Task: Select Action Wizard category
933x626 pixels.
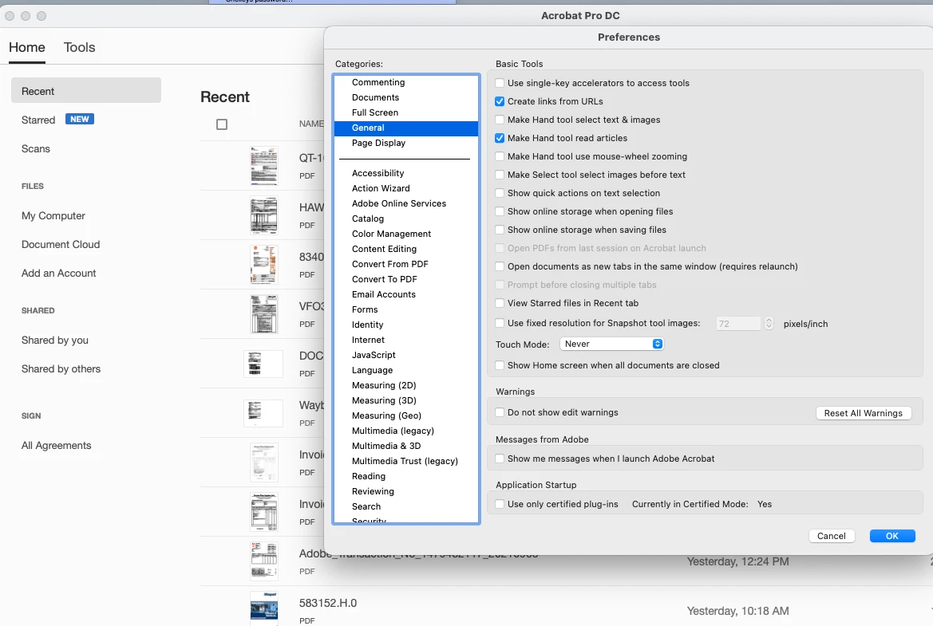Action: tap(406, 188)
